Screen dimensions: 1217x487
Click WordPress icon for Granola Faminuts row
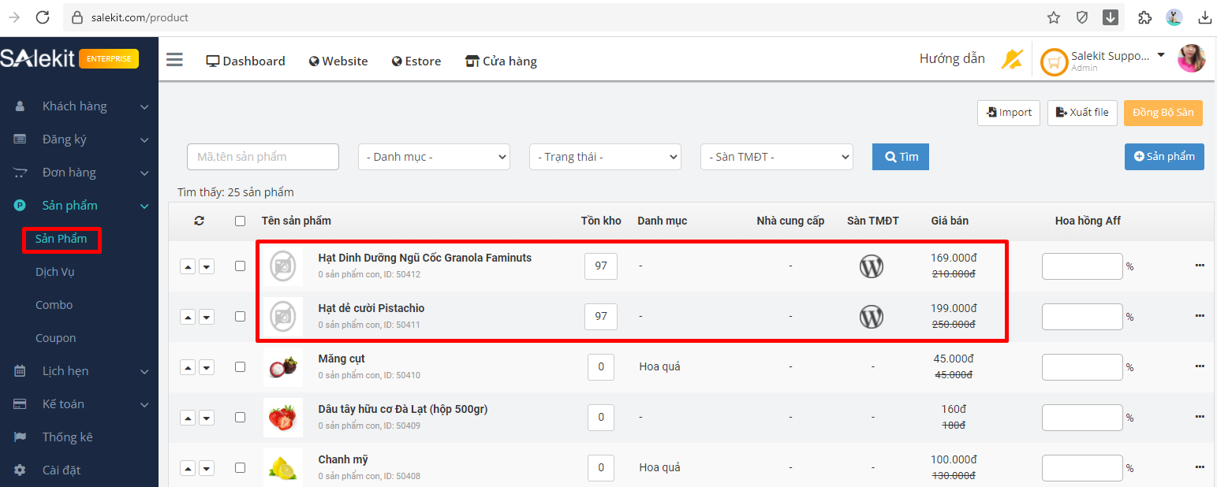(871, 266)
